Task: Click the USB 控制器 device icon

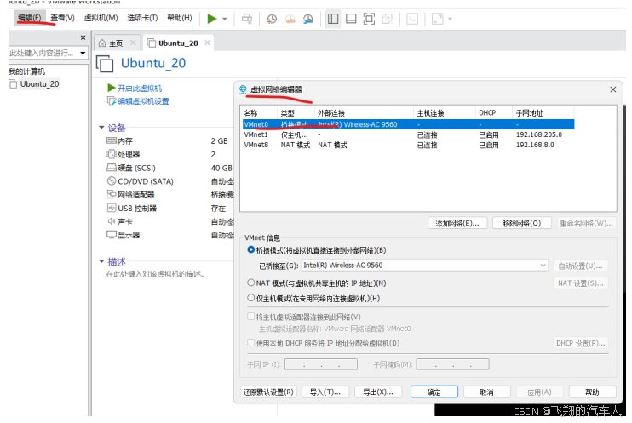Action: coord(112,208)
